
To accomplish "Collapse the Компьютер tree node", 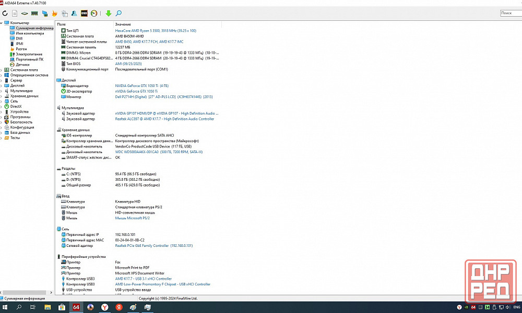I will (x=2, y=23).
